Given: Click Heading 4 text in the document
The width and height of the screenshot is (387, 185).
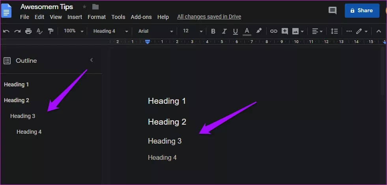Looking at the screenshot, I should pos(162,157).
